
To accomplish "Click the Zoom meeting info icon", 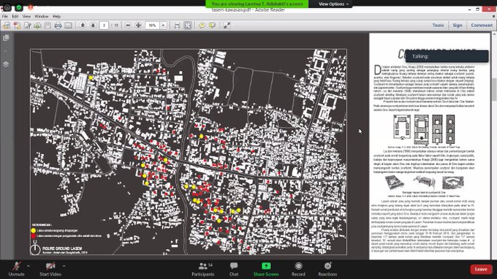I will pyautogui.click(x=7, y=7).
